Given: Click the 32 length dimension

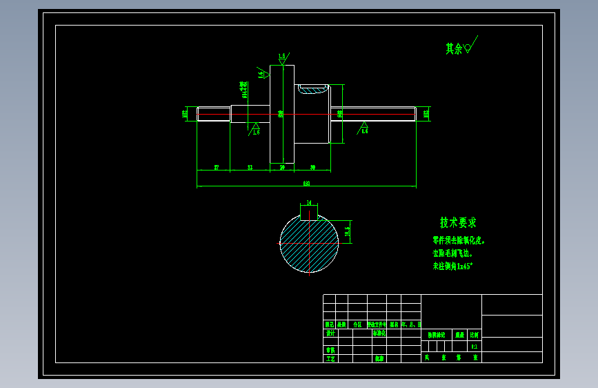Looking at the screenshot, I should [250, 167].
